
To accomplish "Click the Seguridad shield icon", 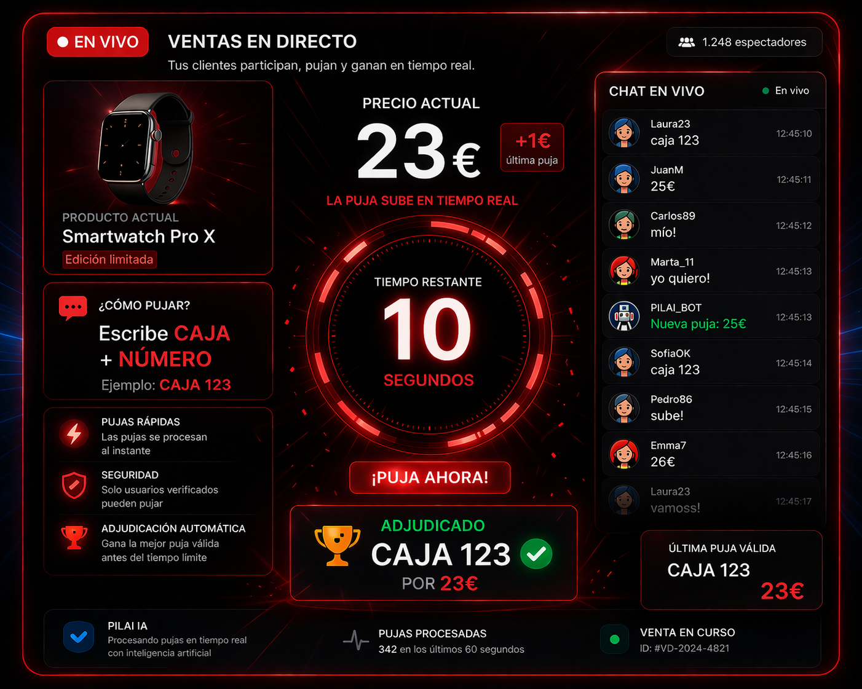I will pos(74,486).
